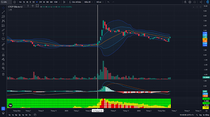Viewport: 210px width, 117px height.
Task: Select the ruler measure tool
Action: [x=3, y=44]
